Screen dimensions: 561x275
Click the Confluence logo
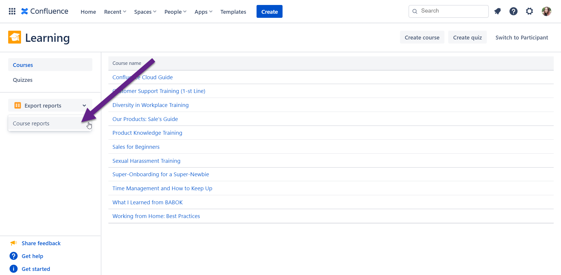pyautogui.click(x=45, y=11)
